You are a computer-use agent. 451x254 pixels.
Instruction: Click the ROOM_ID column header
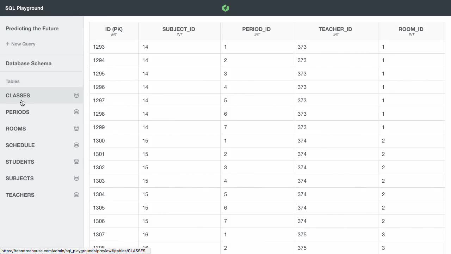[411, 29]
